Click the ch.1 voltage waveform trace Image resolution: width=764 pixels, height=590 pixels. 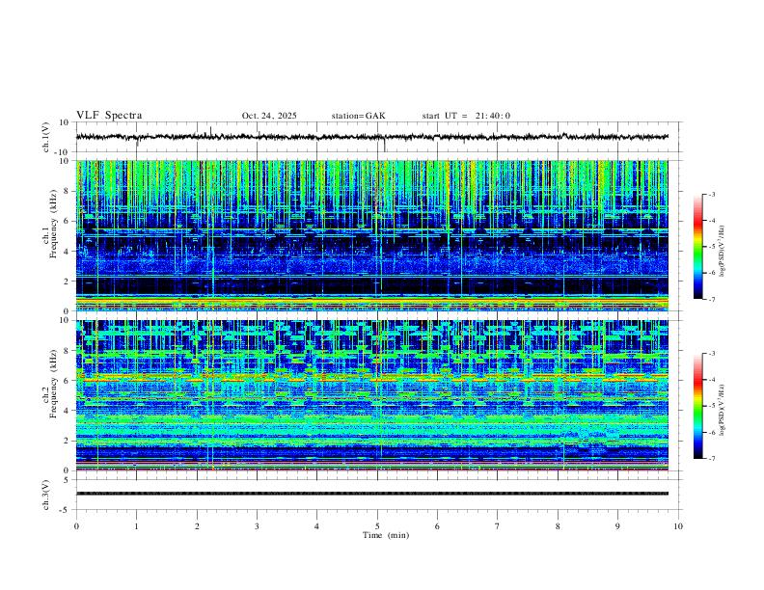coord(372,137)
